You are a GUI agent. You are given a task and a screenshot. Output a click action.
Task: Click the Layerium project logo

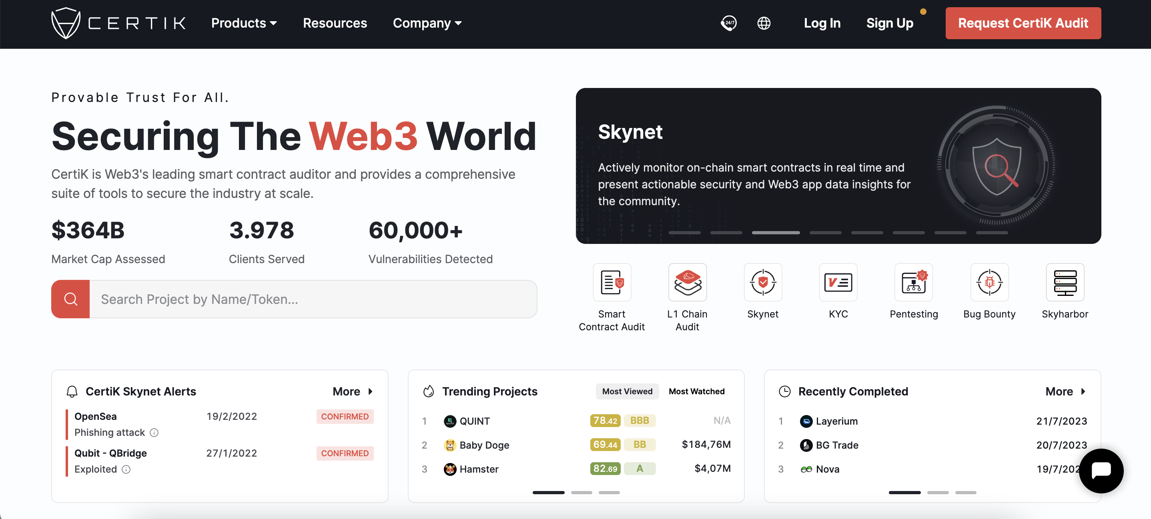coord(806,421)
